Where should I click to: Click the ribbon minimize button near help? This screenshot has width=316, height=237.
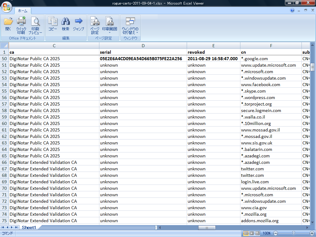point(299,10)
